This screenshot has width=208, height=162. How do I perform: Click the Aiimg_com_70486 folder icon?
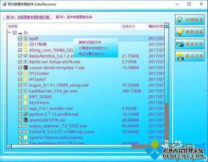click(25, 50)
